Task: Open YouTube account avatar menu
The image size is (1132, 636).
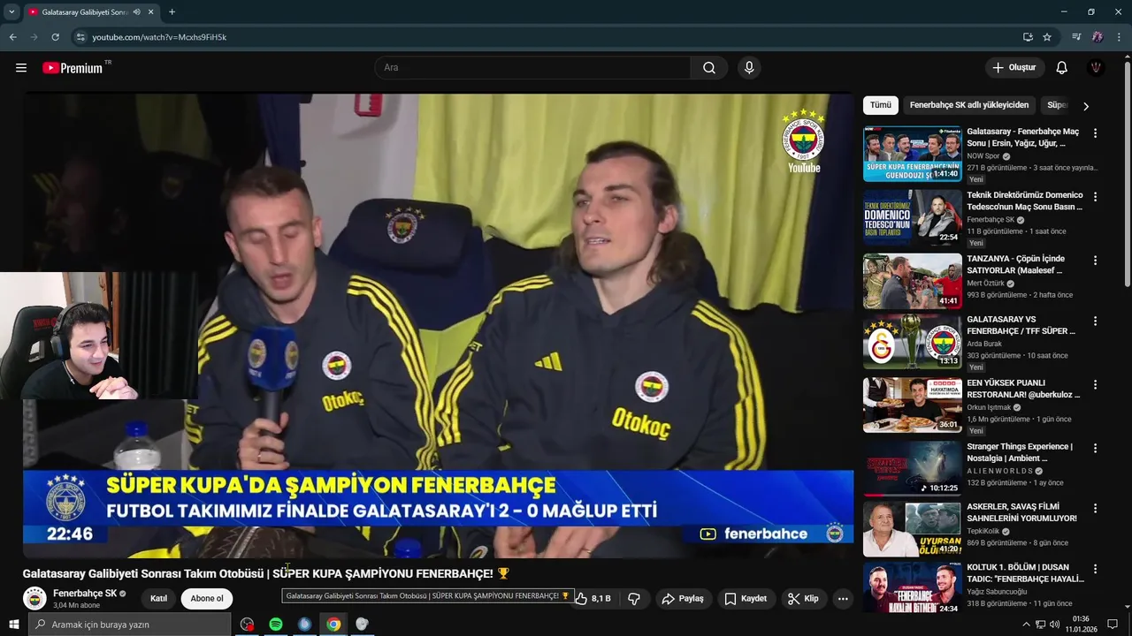Action: [x=1096, y=68]
